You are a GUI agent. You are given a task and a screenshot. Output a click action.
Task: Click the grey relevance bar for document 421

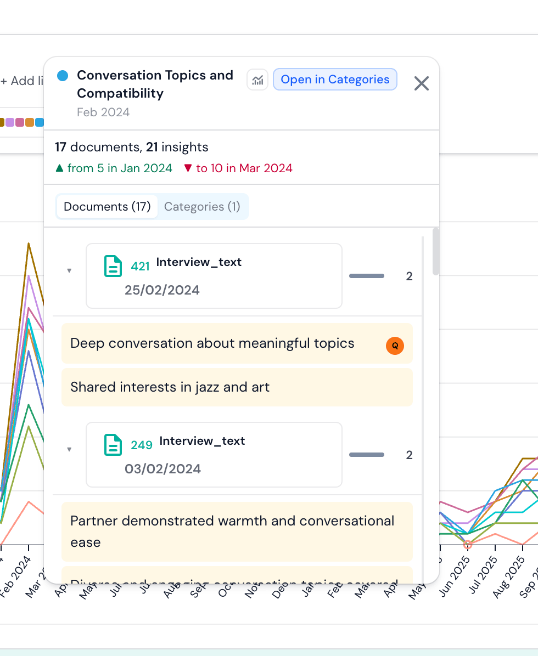point(367,276)
